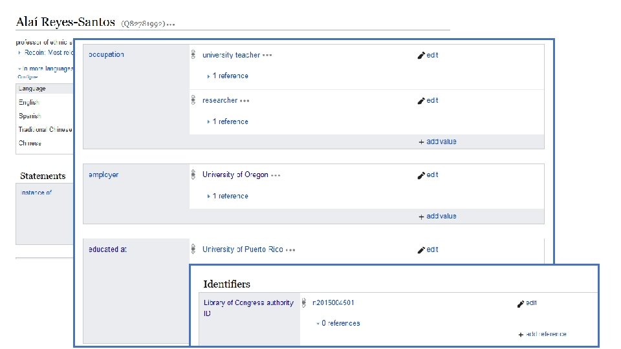Click the rank icon beside university teacher
The width and height of the screenshot is (621, 349).
[x=193, y=55]
